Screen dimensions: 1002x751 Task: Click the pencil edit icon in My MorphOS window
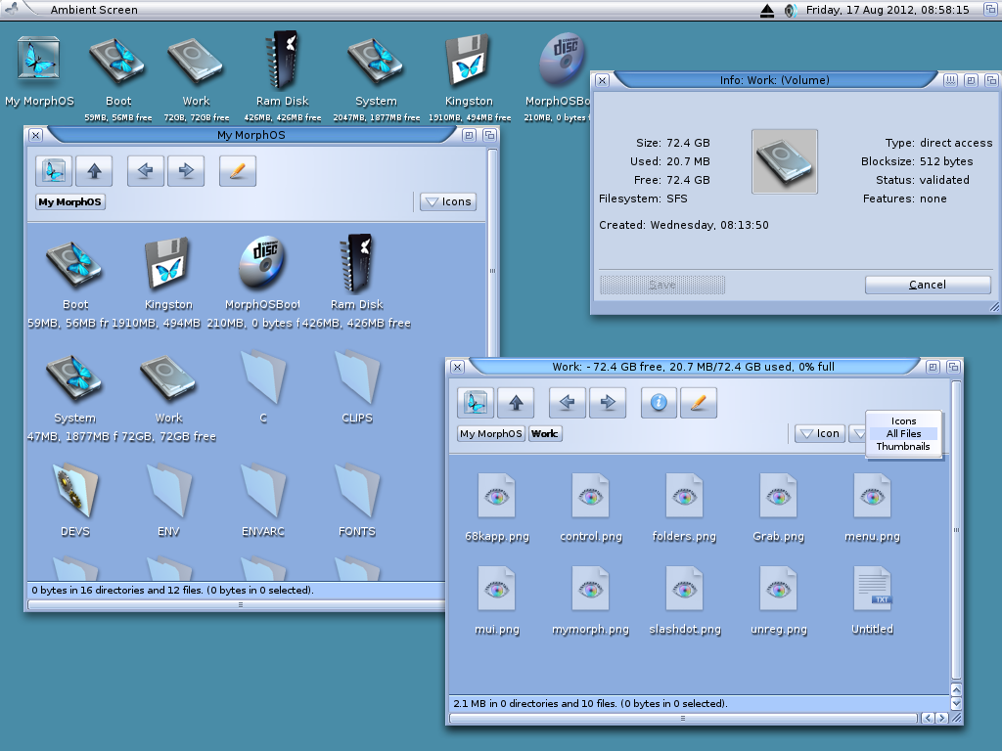coord(237,170)
